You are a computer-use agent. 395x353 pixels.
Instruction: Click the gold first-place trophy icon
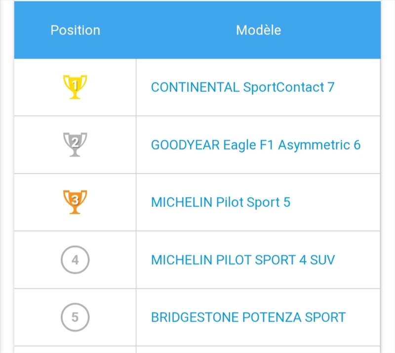75,87
